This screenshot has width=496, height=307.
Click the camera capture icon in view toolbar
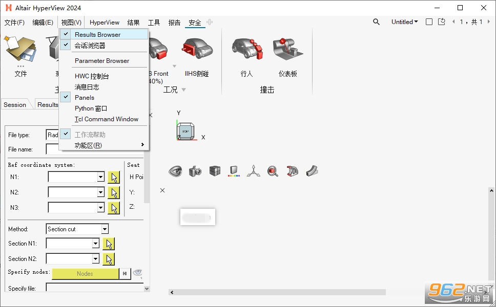point(195,171)
